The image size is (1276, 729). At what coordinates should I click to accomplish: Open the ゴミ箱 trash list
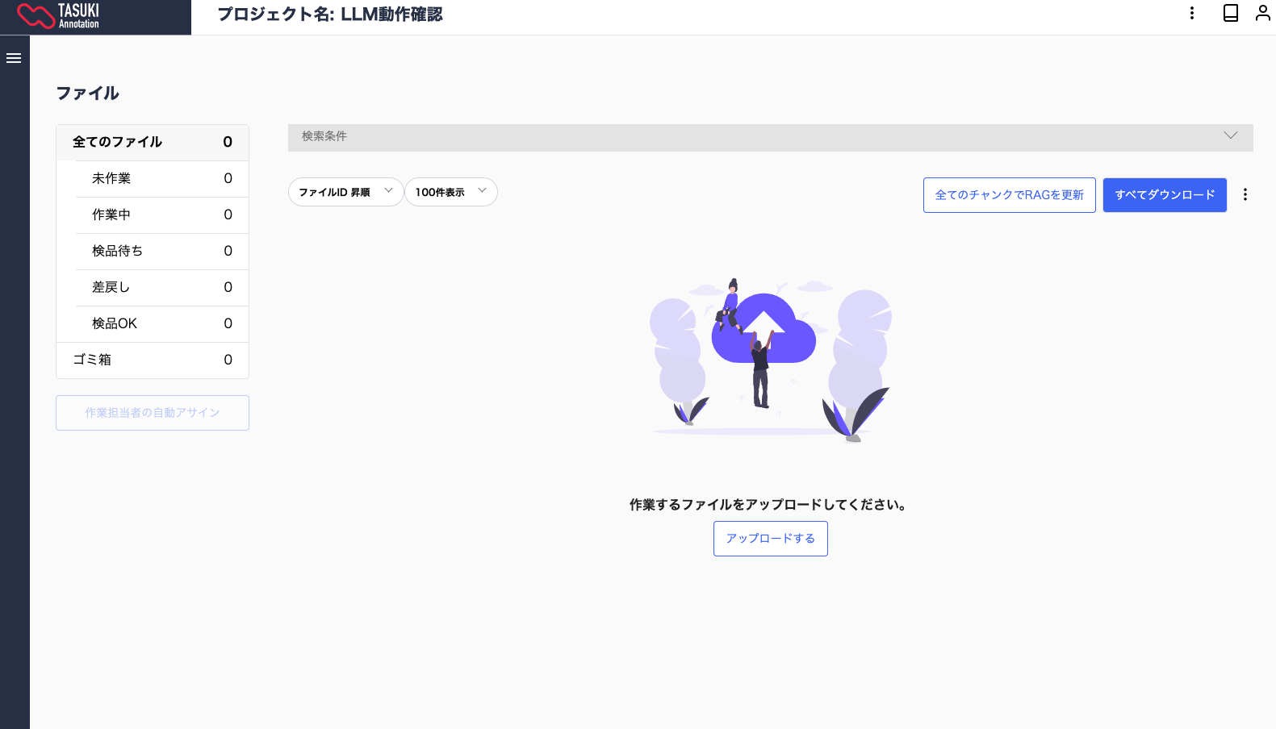(x=152, y=360)
